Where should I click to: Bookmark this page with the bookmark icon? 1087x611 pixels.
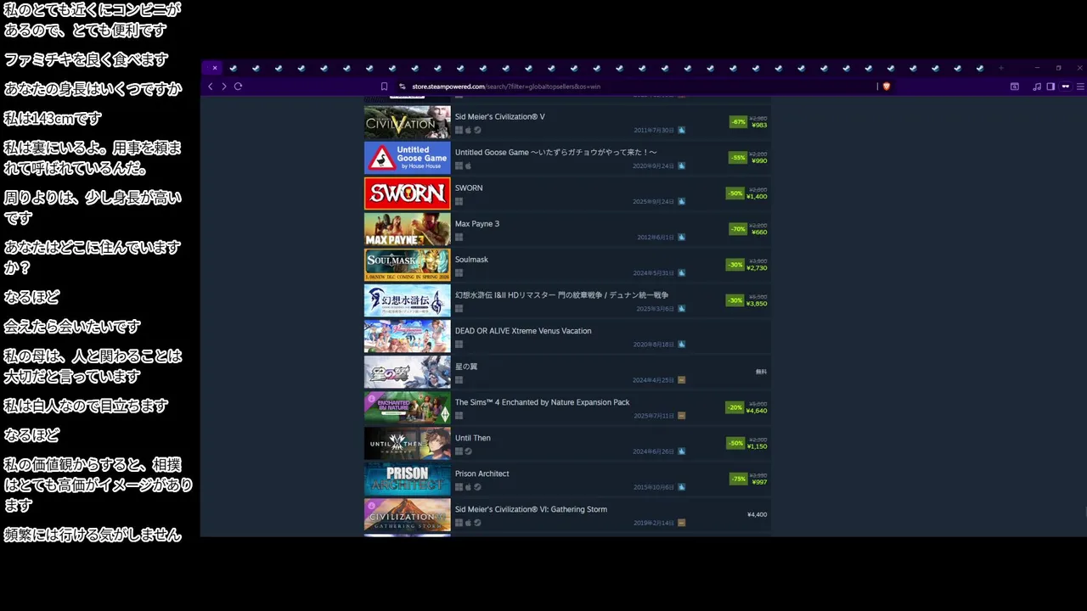click(384, 87)
